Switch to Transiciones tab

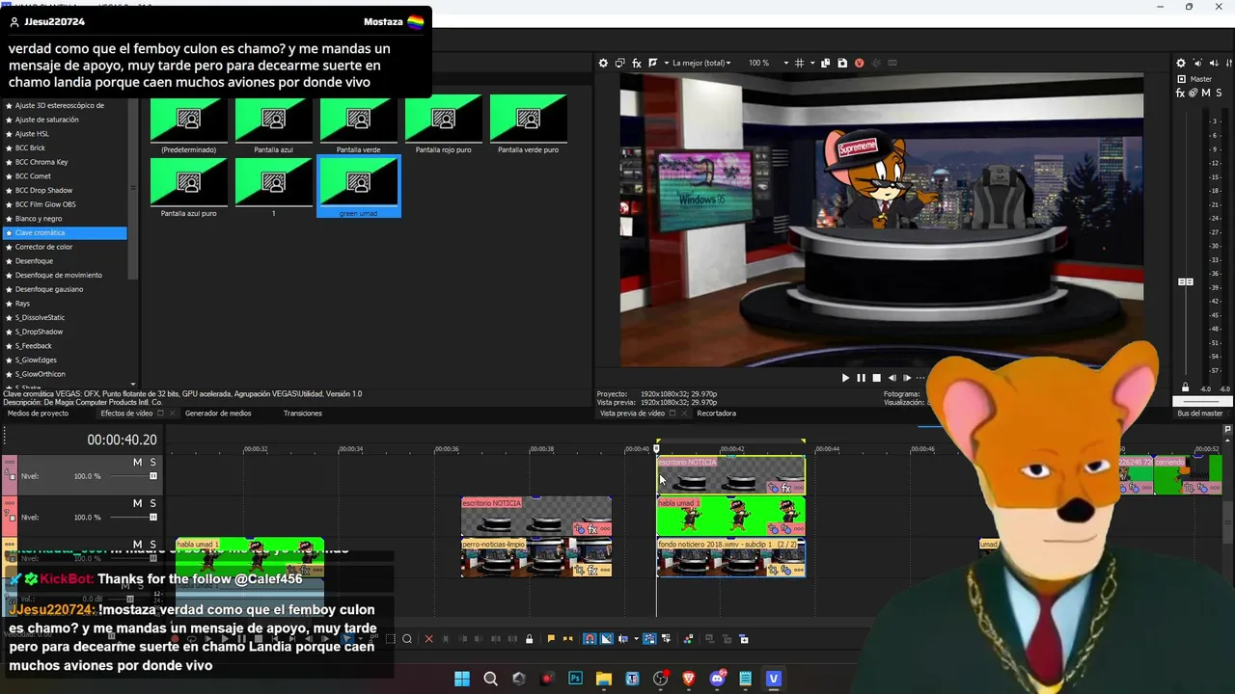[x=303, y=414]
